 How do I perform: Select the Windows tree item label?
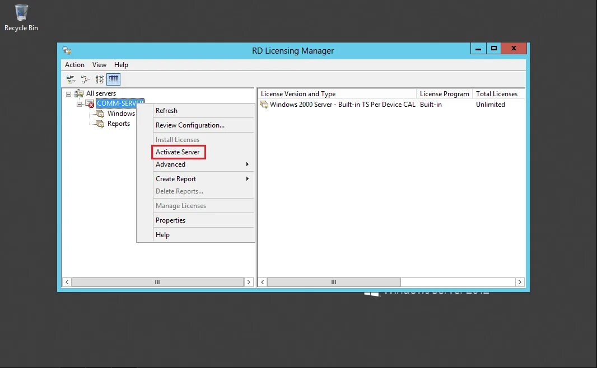click(x=121, y=114)
